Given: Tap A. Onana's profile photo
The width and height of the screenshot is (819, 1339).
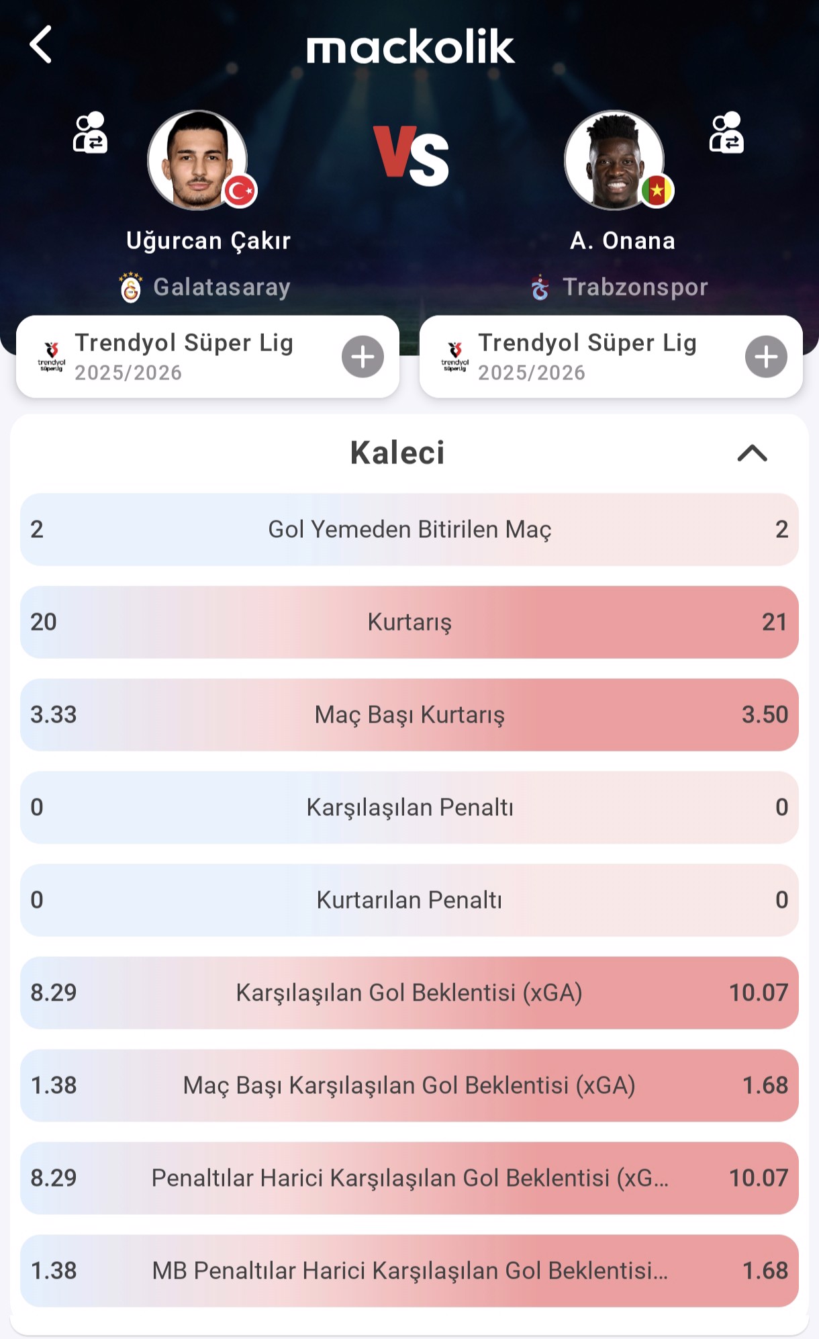Looking at the screenshot, I should pos(614,160).
